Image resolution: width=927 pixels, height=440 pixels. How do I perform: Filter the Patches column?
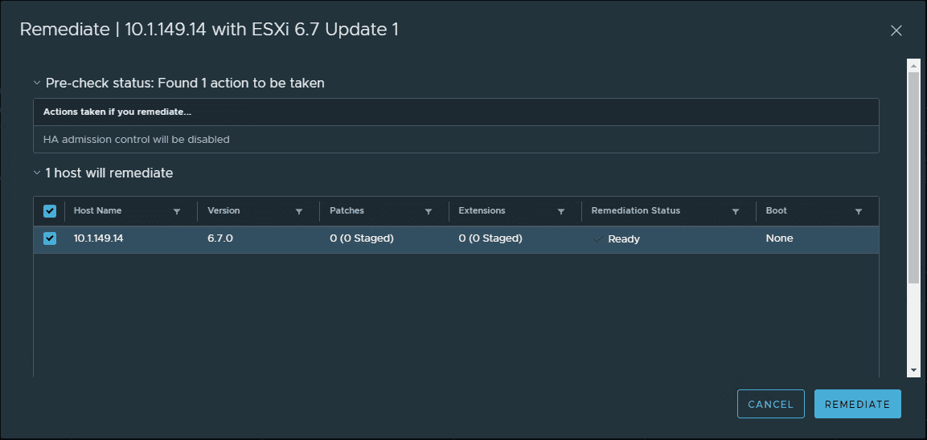tap(429, 212)
